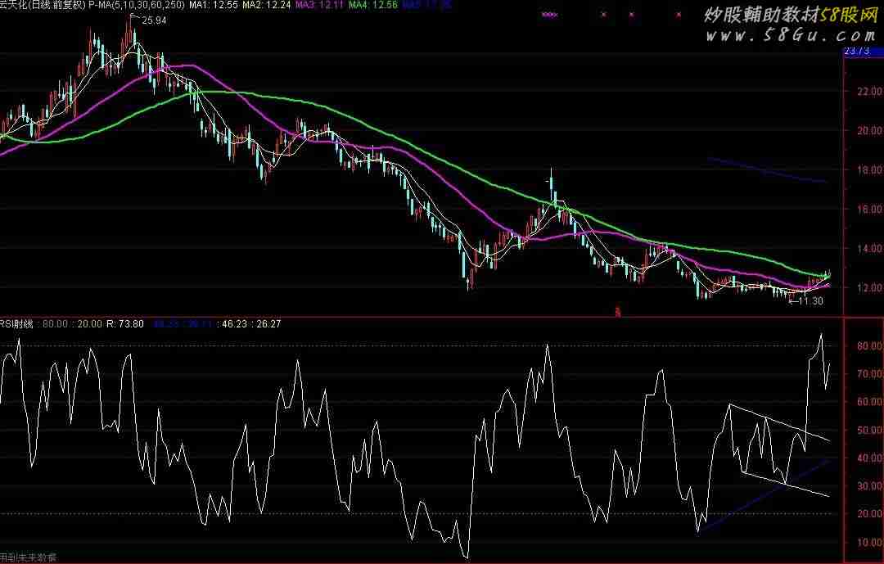Click the R: 73.80 indicator value
Viewport: 884px width, 564px height.
[124, 324]
